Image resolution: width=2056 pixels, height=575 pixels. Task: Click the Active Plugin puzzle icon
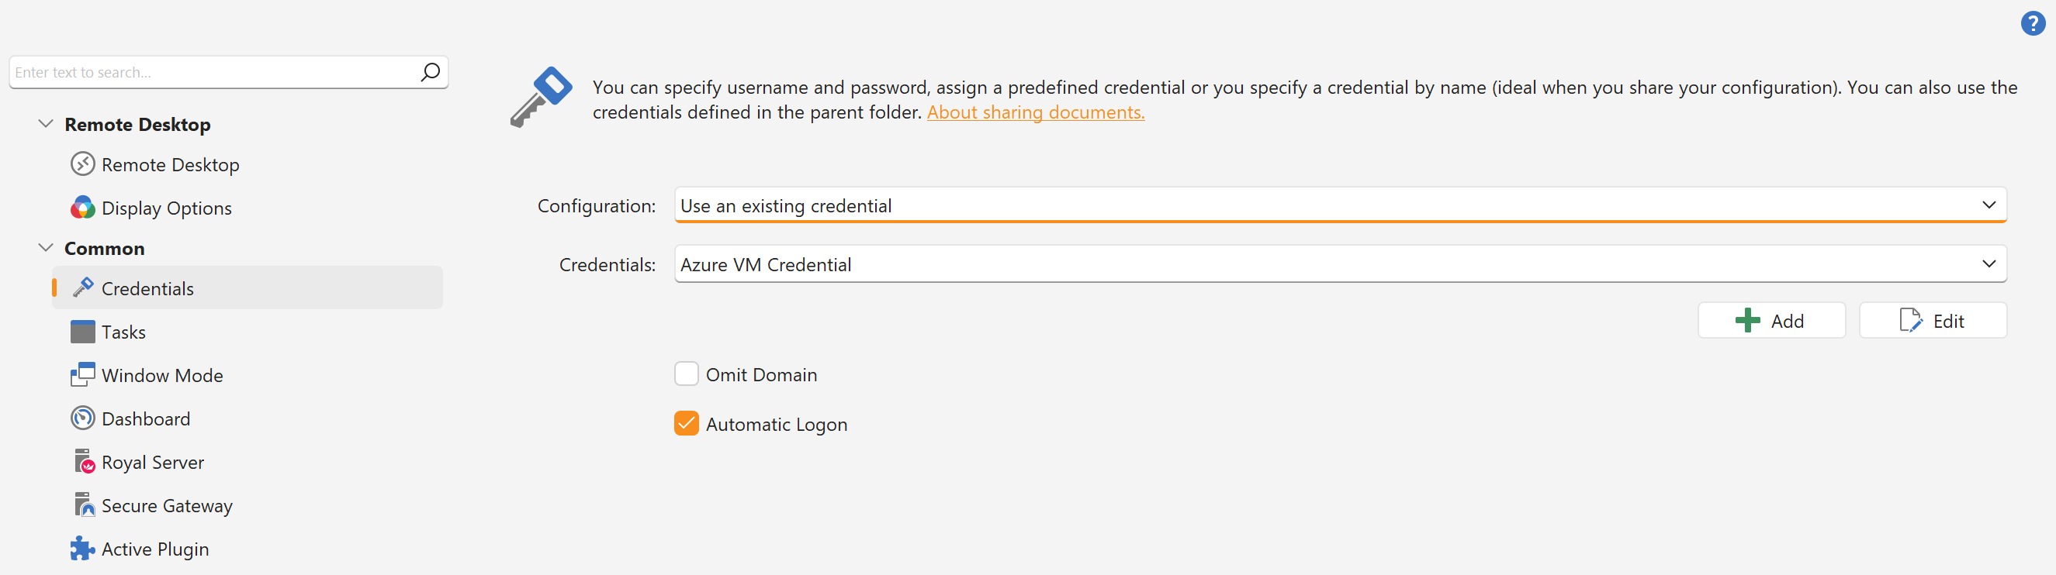[x=82, y=549]
